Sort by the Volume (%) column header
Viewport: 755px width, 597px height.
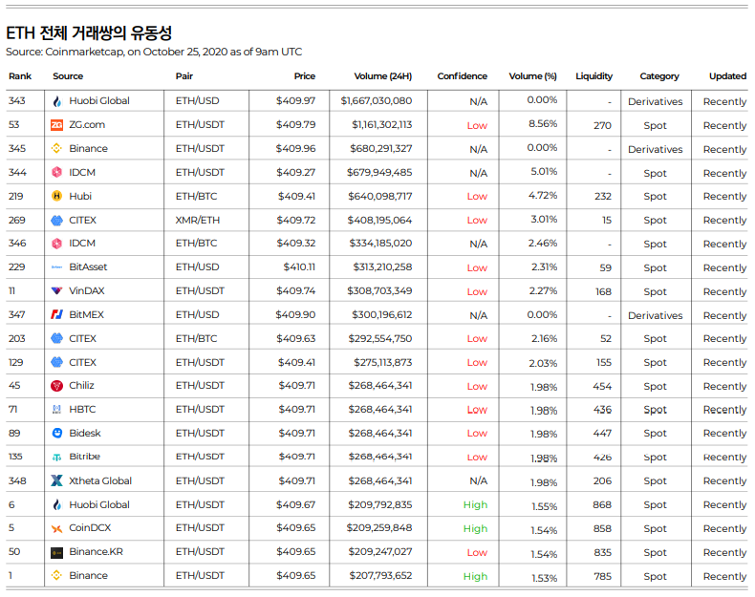tap(533, 76)
